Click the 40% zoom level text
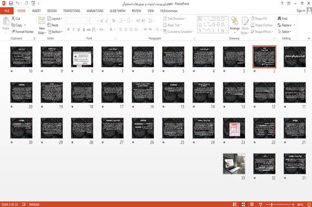This screenshot has width=312, height=207. 300,204
